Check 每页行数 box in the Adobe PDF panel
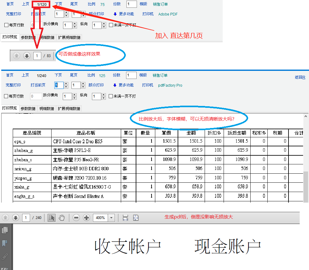The image size is (309, 270). pyautogui.click(x=7, y=25)
